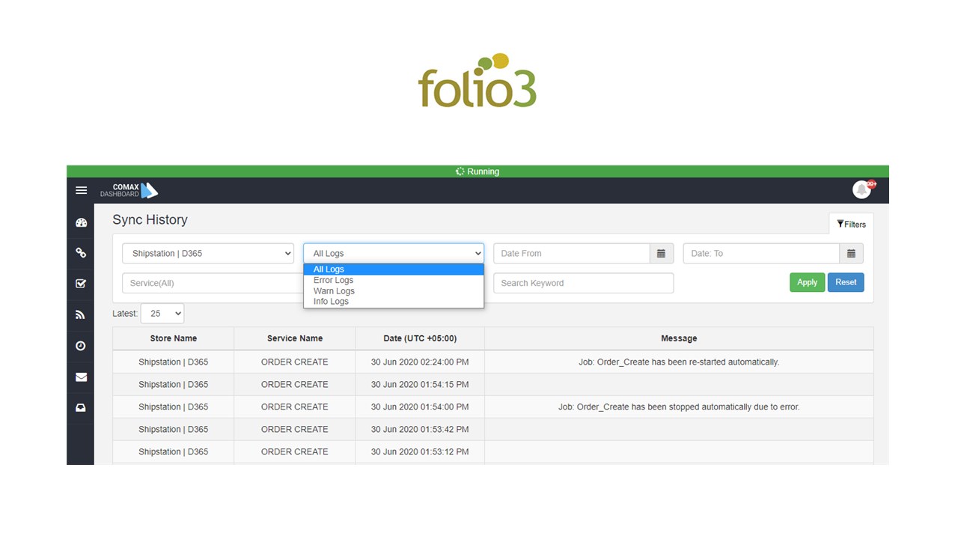The width and height of the screenshot is (958, 539).
Task: Select the 30 Jun 2020 01:54:00 PM cell
Action: tap(420, 407)
